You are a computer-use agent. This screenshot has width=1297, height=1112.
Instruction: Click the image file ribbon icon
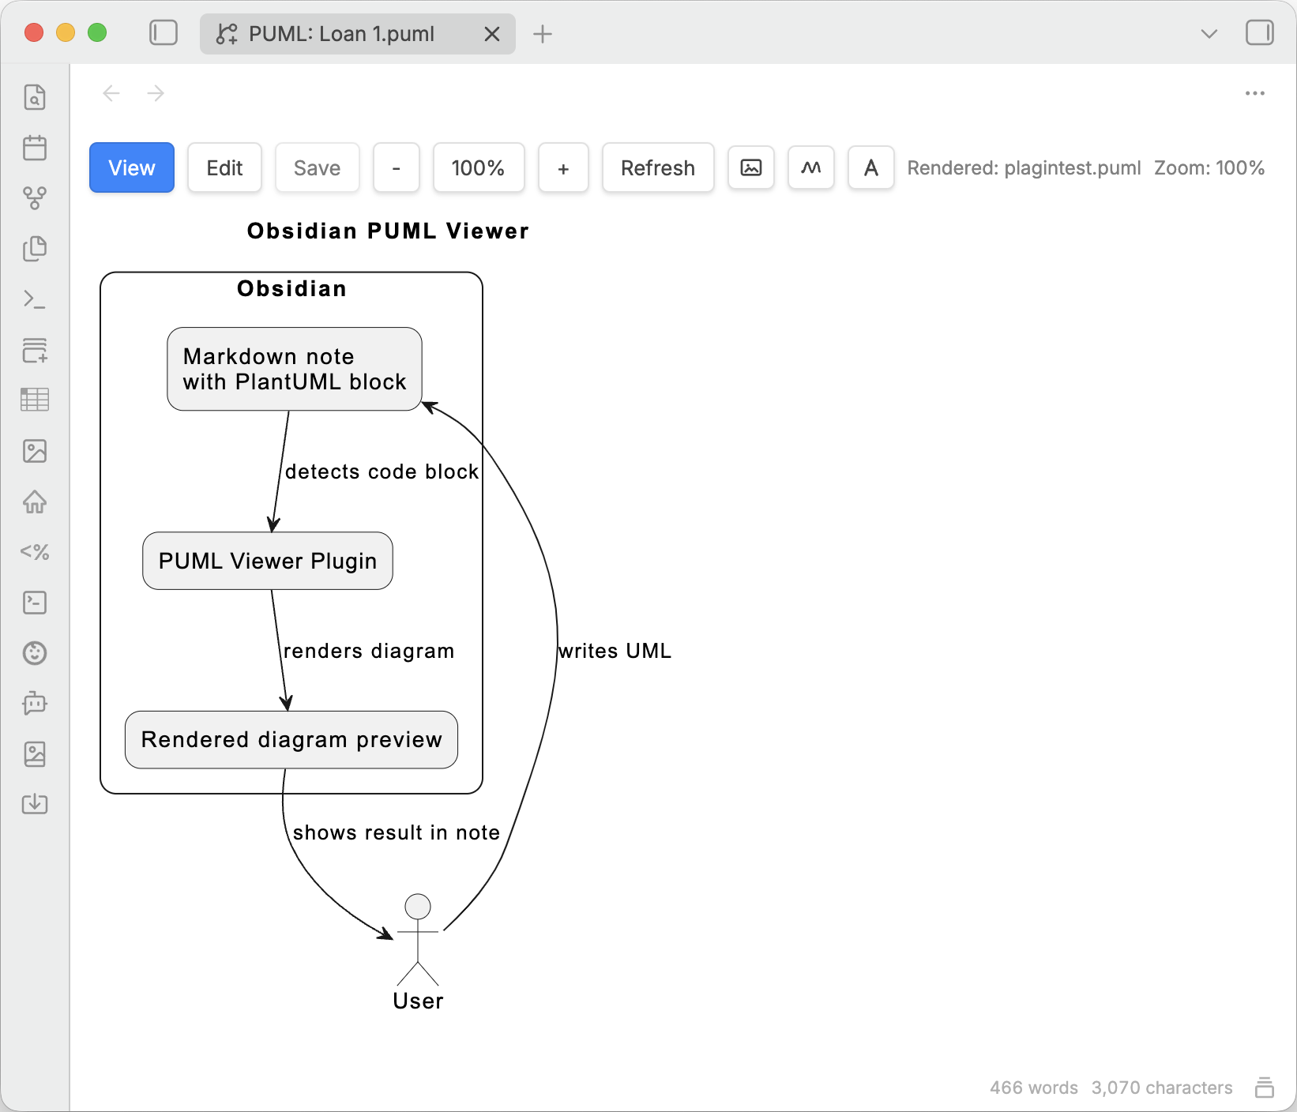(x=35, y=754)
